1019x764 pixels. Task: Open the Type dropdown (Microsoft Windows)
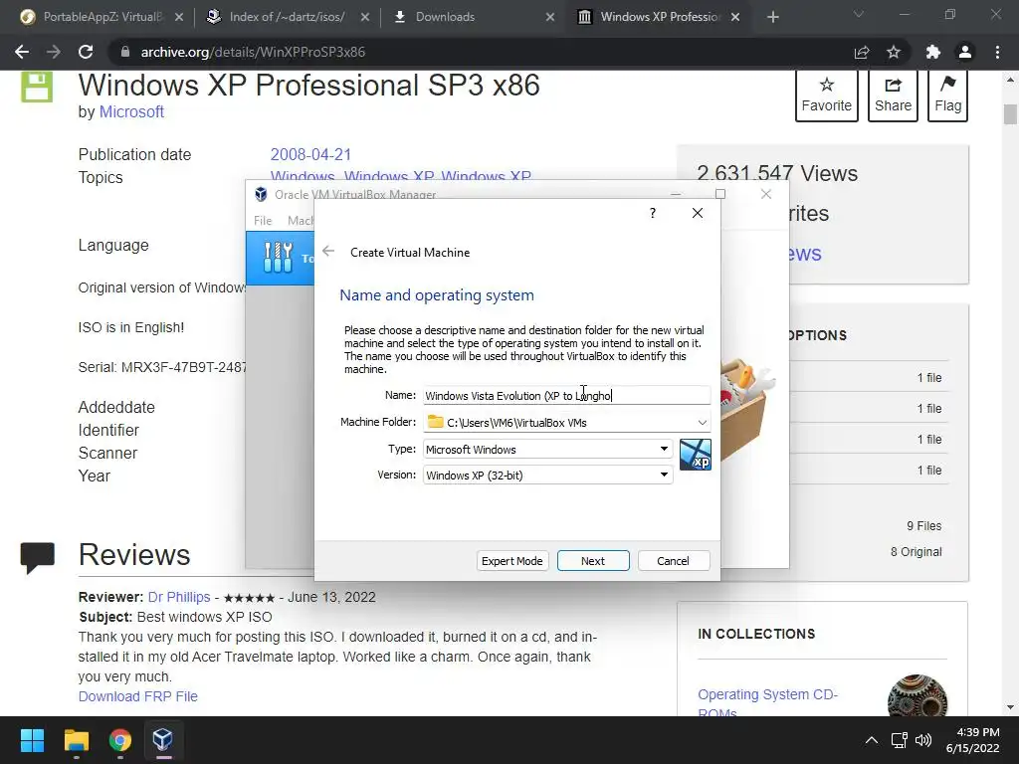coord(548,449)
